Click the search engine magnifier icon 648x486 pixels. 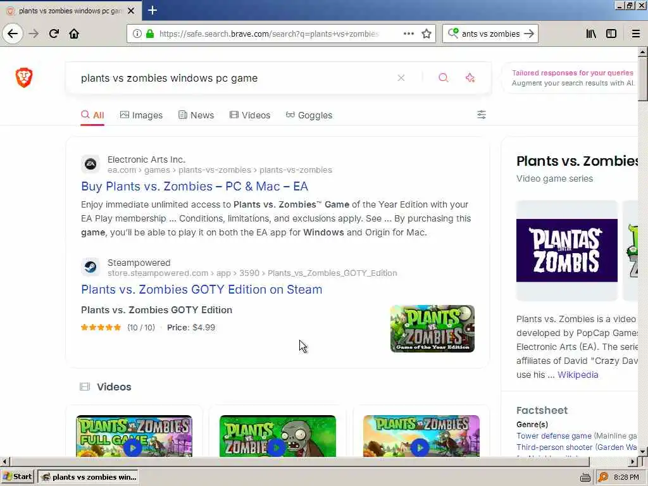click(x=453, y=33)
